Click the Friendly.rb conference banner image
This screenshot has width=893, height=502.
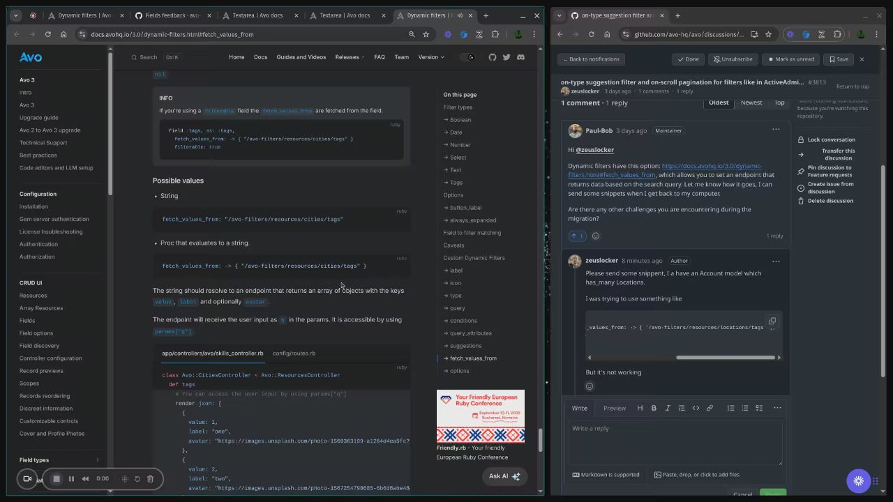click(481, 417)
